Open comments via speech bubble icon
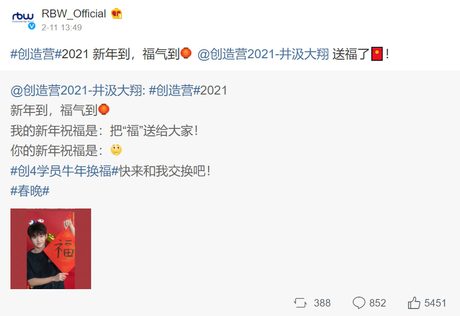The image size is (460, 316). point(359,303)
